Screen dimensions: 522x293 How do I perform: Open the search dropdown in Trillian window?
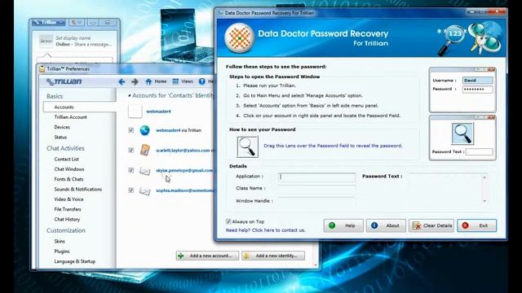tap(77, 23)
